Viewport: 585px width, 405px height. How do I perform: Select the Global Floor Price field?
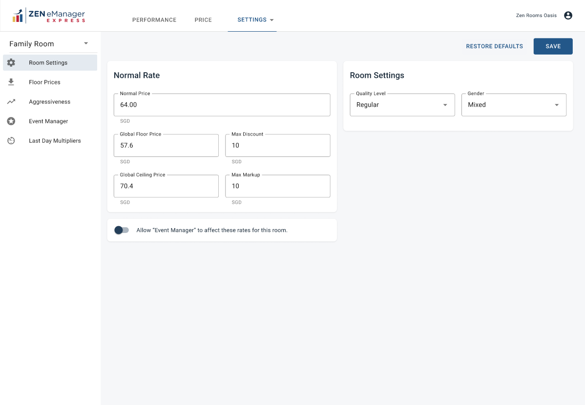pos(166,145)
